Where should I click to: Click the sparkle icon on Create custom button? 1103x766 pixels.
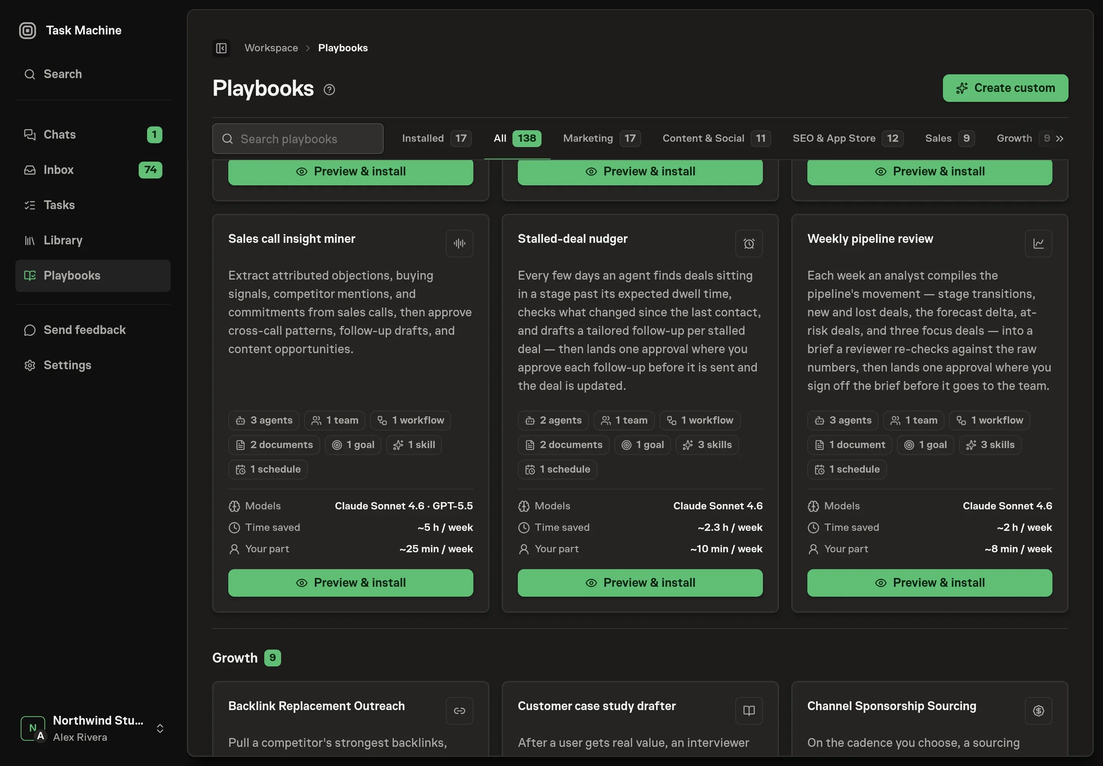(x=962, y=88)
